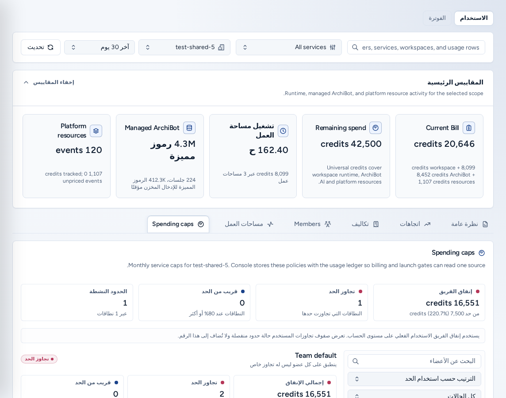
Task: Click the إجمالي الإنفاق credits 16,551 value
Action: [304, 394]
